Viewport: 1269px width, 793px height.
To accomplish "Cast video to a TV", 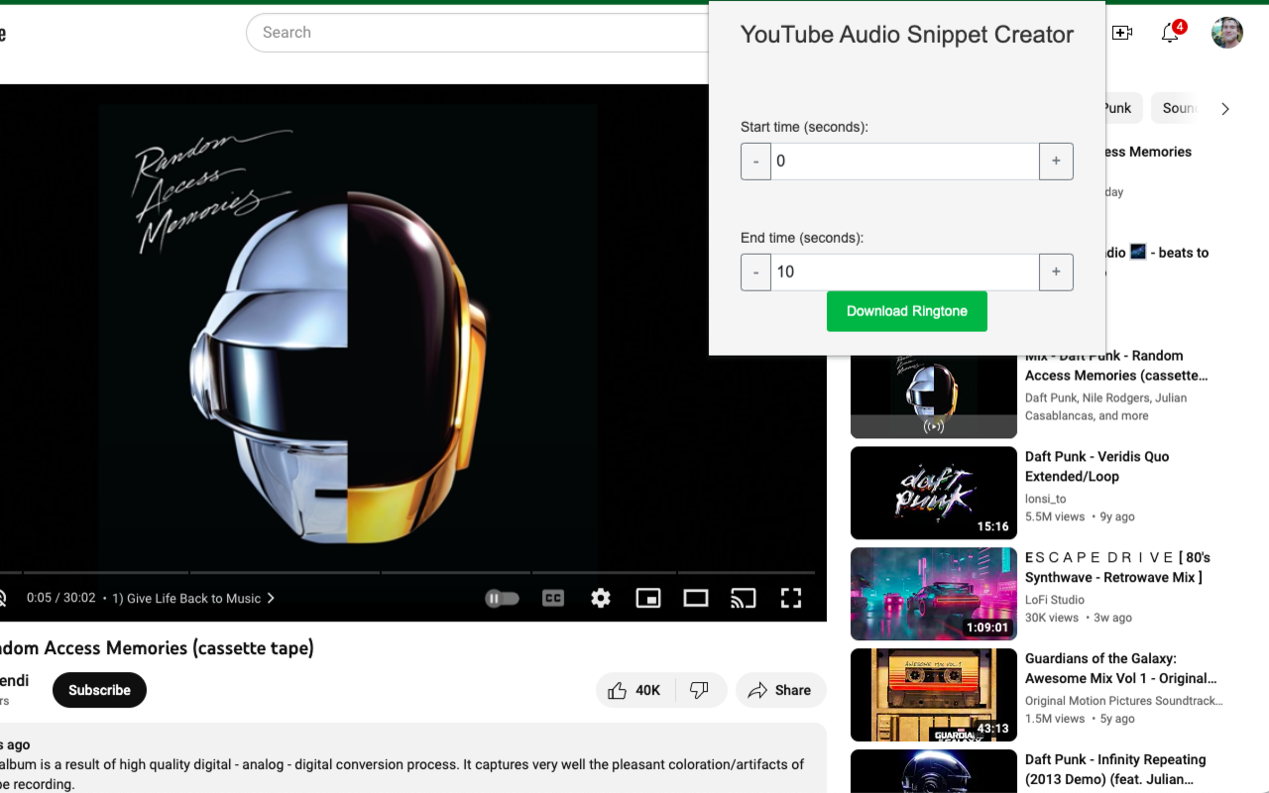I will tap(744, 599).
